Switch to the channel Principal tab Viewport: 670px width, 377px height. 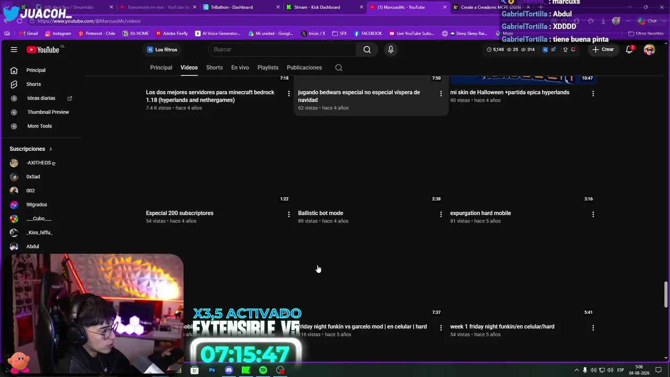pyautogui.click(x=161, y=68)
